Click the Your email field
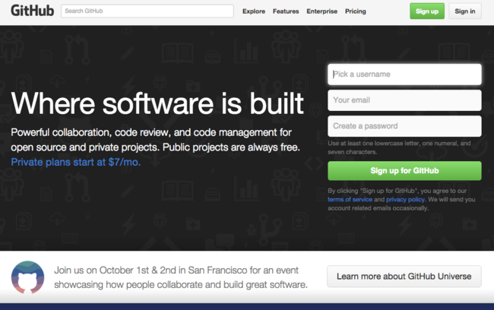Viewport: 494px width, 310px height. pyautogui.click(x=404, y=100)
